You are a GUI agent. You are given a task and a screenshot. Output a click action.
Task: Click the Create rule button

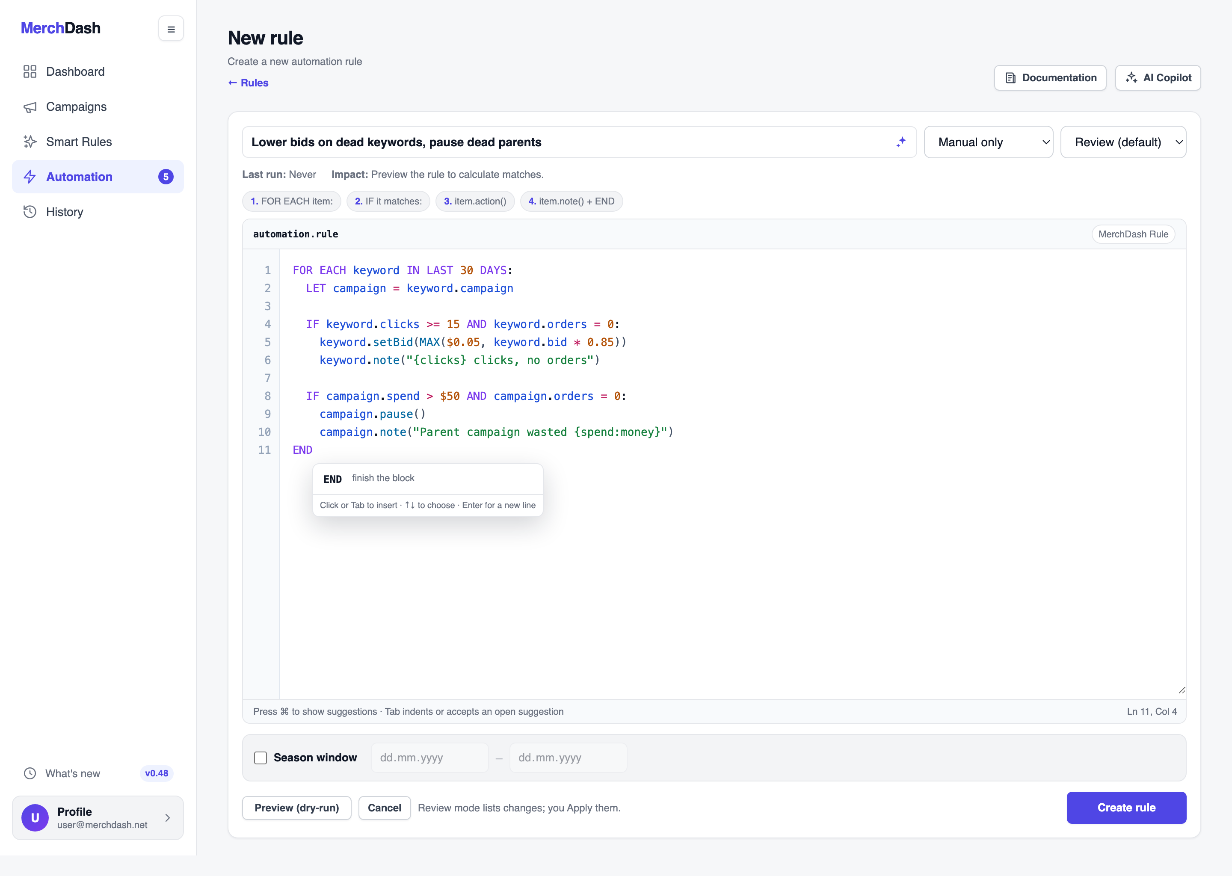click(1126, 808)
